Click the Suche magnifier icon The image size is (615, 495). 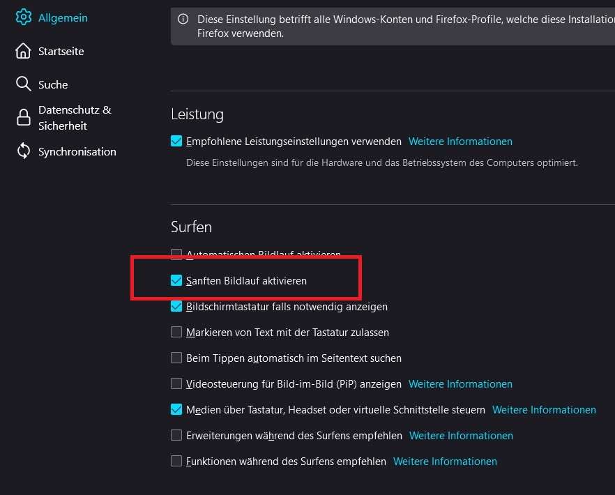(x=24, y=84)
